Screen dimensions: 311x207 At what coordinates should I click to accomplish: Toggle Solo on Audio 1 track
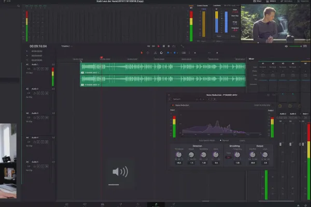tap(43, 69)
